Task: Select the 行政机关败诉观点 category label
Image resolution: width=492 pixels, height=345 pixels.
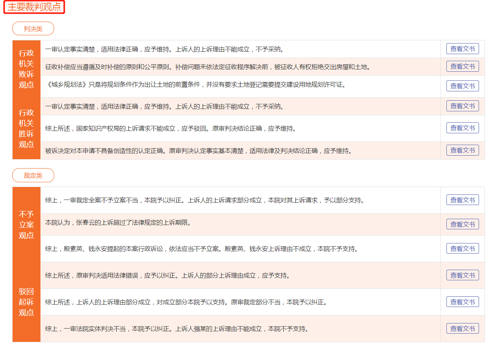Action: [x=26, y=69]
